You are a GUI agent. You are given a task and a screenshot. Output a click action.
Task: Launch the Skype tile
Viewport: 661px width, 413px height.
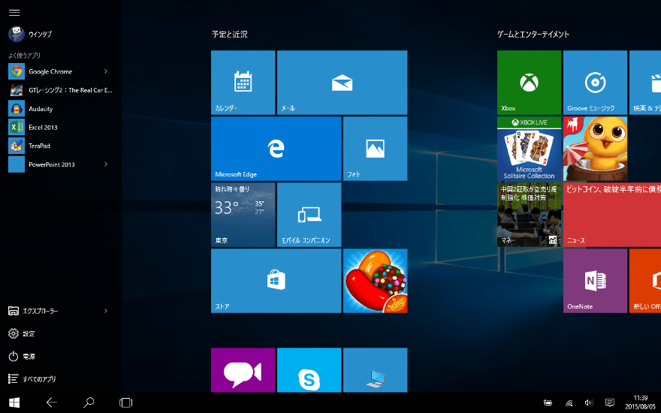[309, 370]
